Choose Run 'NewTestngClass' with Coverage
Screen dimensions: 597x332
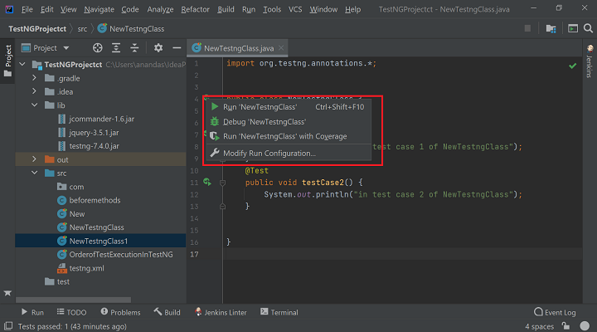(289, 136)
